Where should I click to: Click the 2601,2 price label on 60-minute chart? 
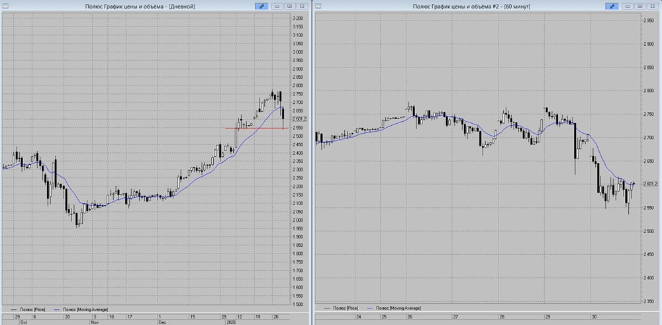(x=650, y=183)
